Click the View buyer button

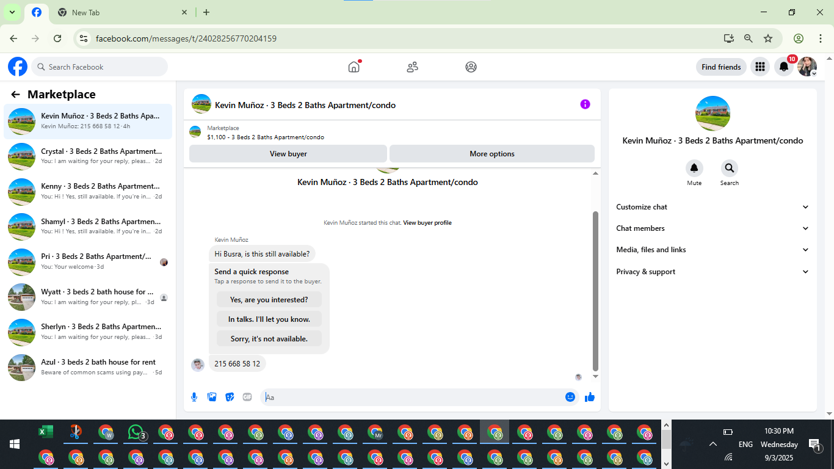pyautogui.click(x=288, y=154)
